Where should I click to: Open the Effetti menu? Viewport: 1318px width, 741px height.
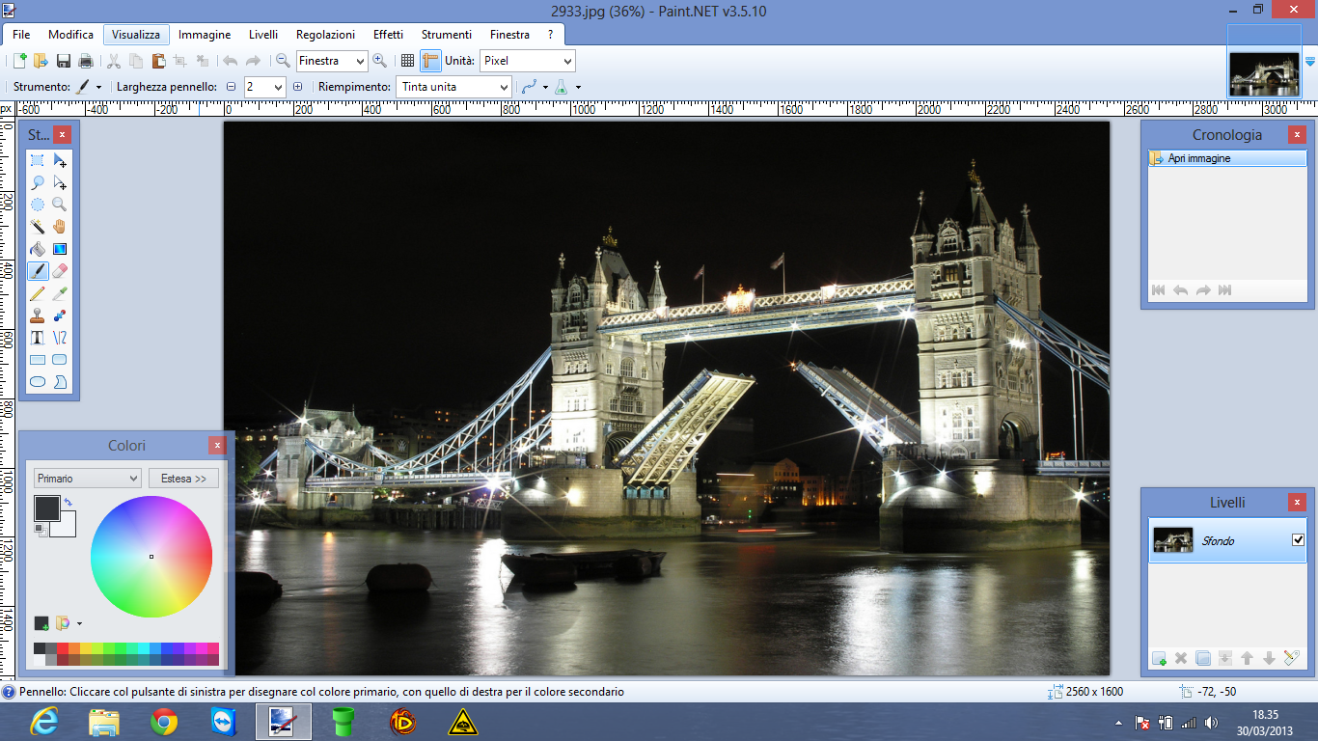tap(389, 35)
